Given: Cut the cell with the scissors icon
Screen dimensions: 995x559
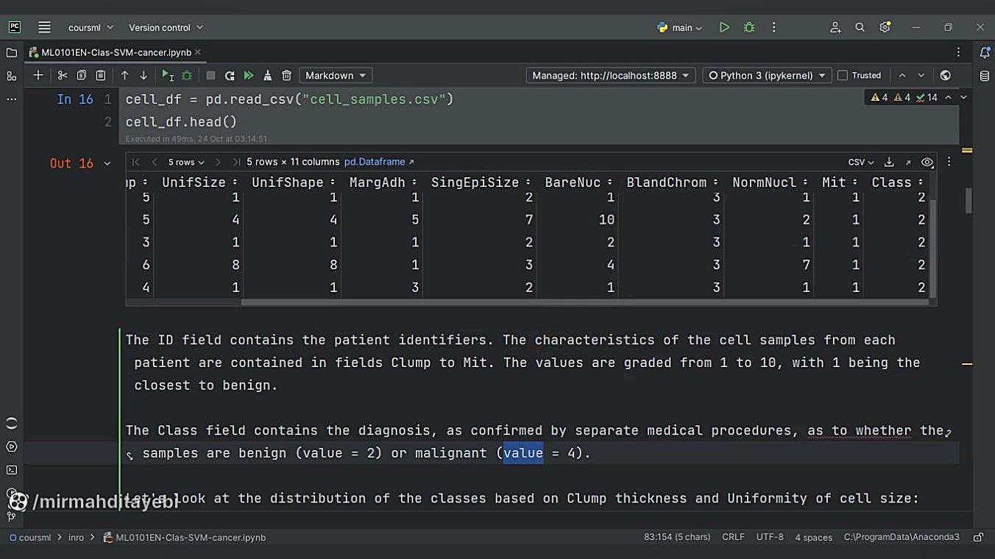Looking at the screenshot, I should point(63,76).
